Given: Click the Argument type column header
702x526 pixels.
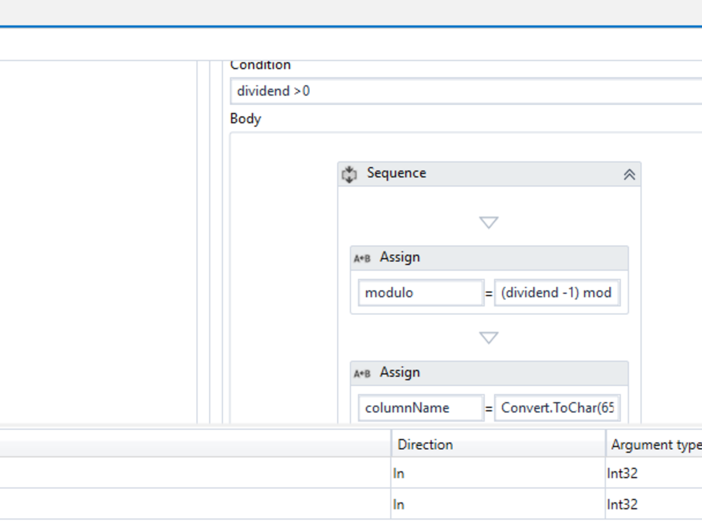Looking at the screenshot, I should tap(654, 444).
